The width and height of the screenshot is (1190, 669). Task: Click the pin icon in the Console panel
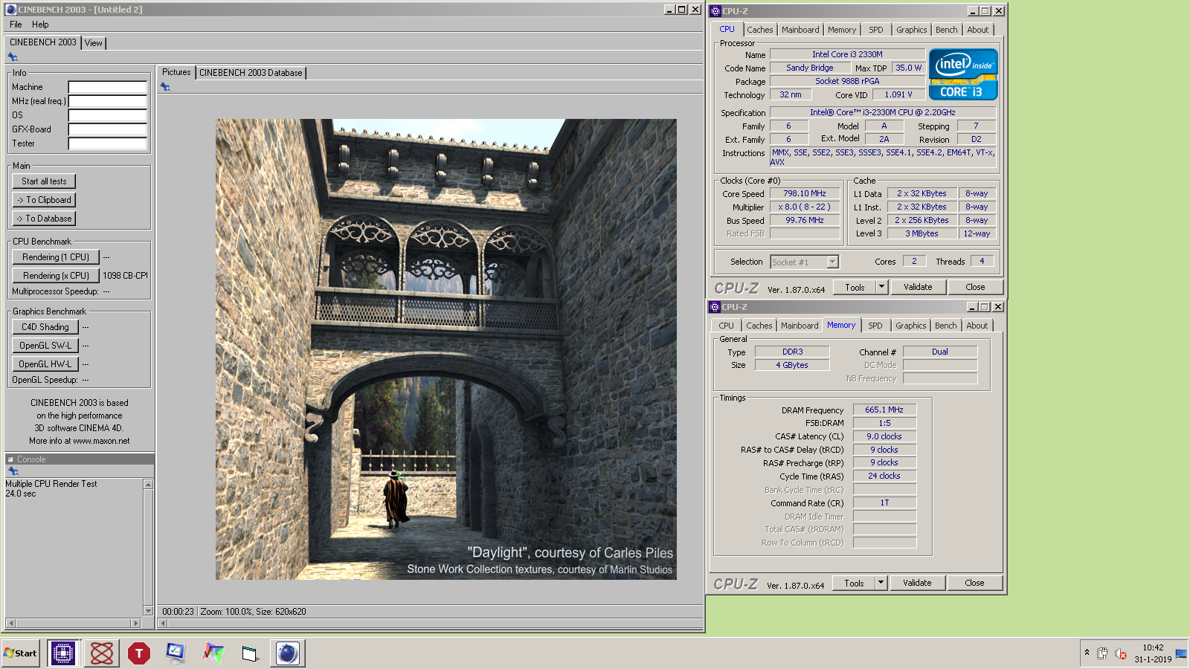coord(13,471)
